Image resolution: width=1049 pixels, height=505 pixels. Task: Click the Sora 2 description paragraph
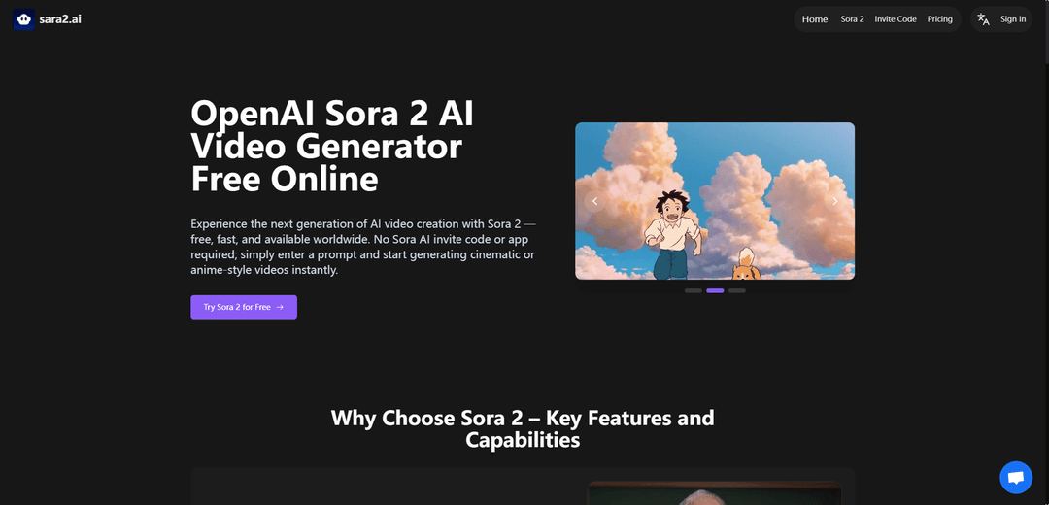(362, 248)
